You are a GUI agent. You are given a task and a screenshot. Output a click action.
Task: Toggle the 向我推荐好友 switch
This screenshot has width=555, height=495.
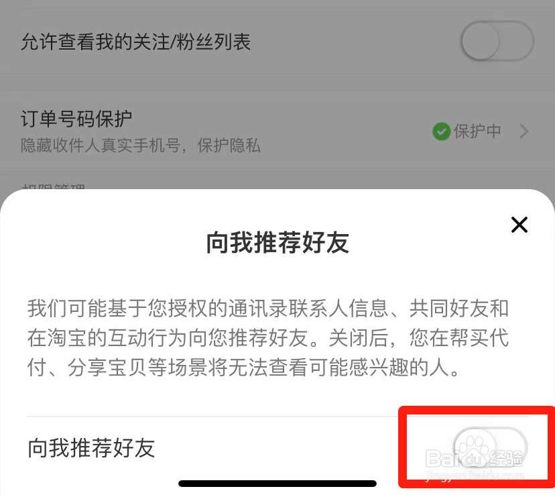(x=490, y=448)
